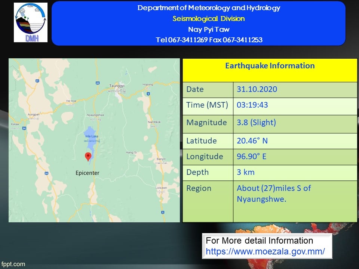Viewport: 359px width, 269px height.
Task: Click the DMH logo in header
Action: click(31, 22)
